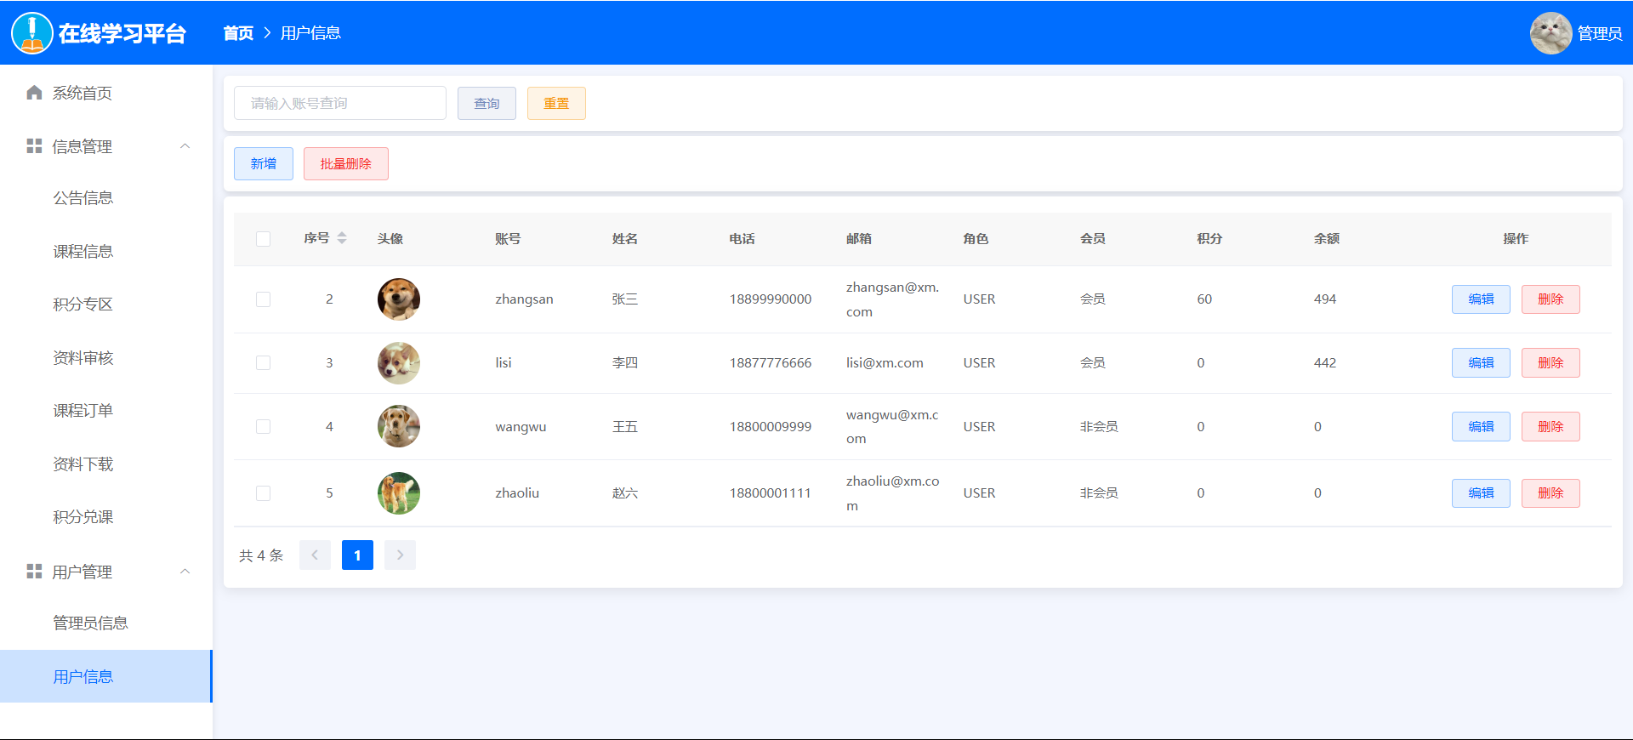The image size is (1633, 740).
Task: Click the 积分 column header
Action: [x=1209, y=239]
